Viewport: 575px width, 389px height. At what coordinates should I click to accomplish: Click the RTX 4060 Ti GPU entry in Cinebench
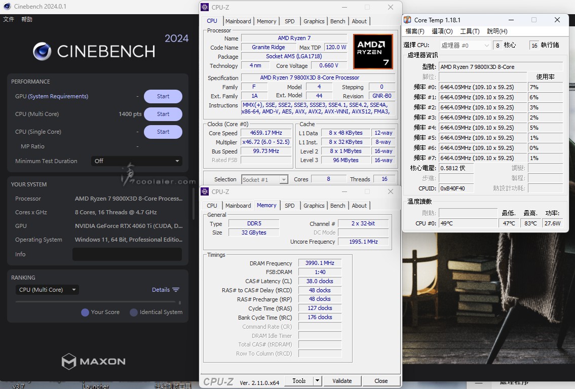click(x=129, y=226)
